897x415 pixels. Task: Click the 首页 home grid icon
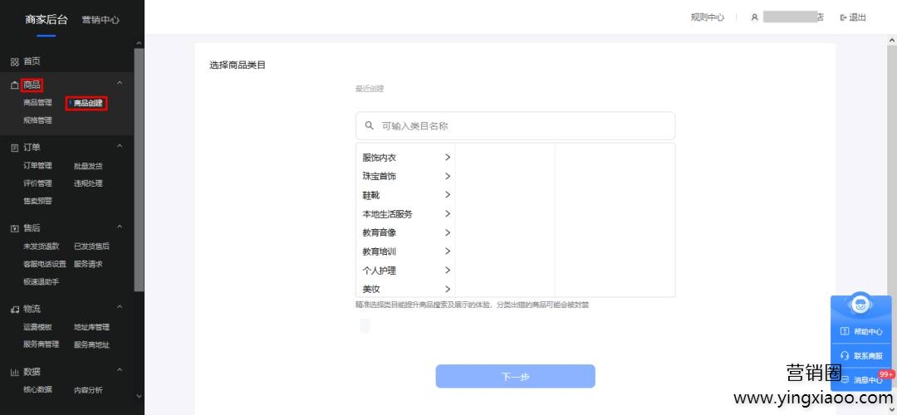(15, 61)
